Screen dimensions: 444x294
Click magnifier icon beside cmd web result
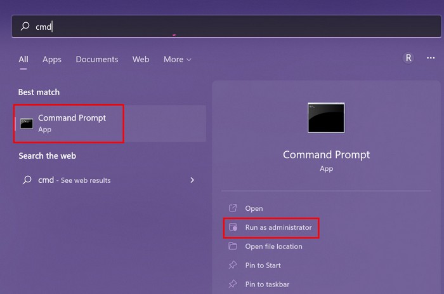click(x=27, y=180)
